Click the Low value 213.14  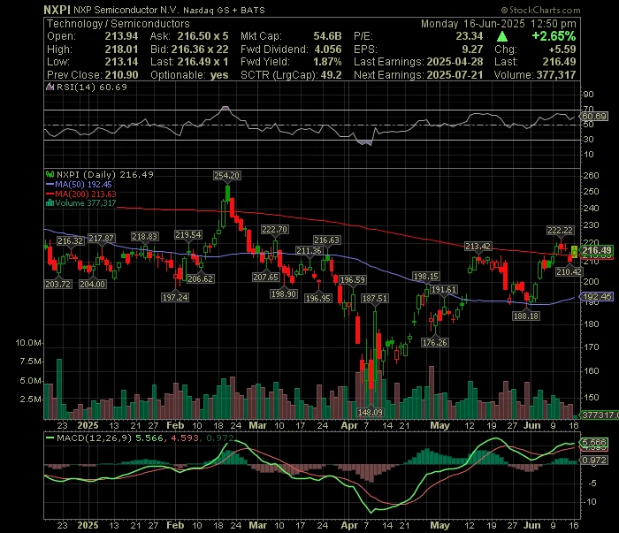pos(122,62)
